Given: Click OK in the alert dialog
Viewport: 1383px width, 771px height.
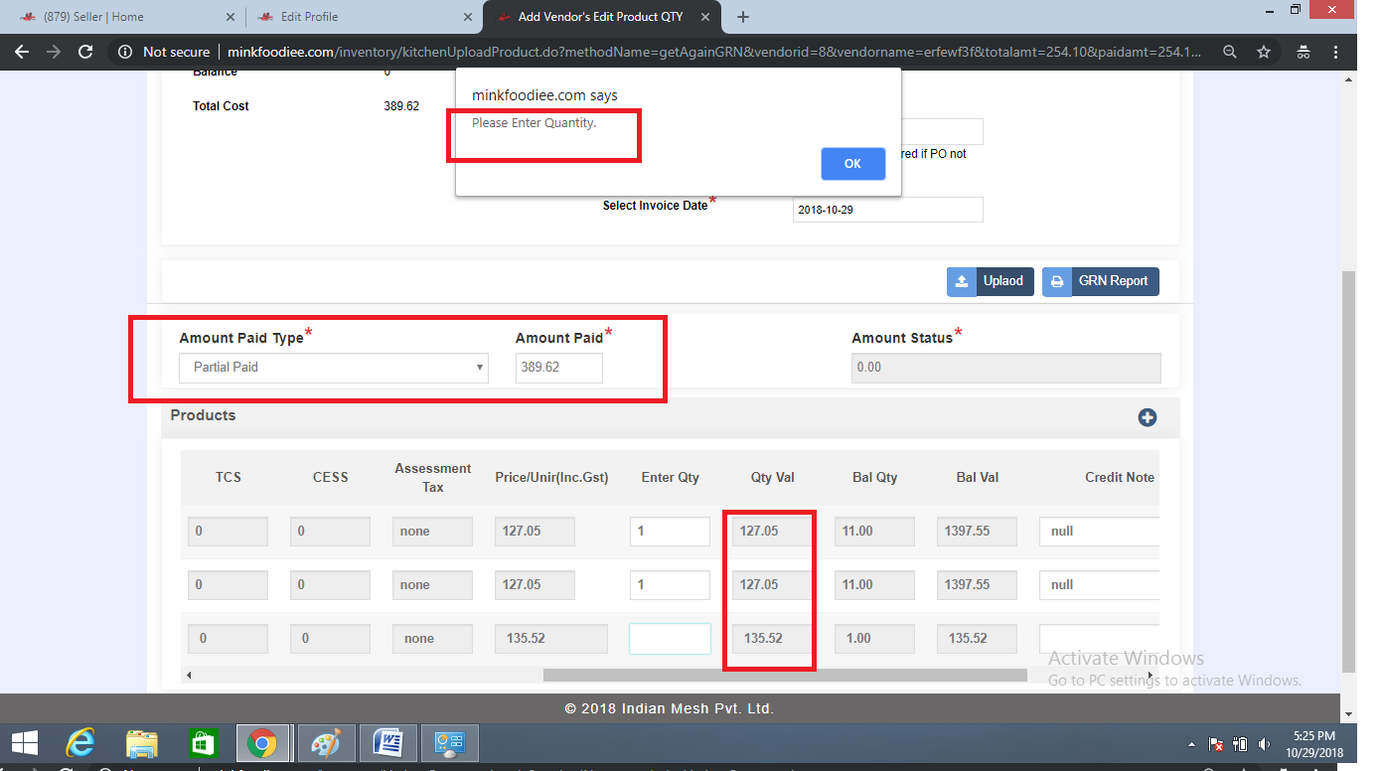Looking at the screenshot, I should pos(852,164).
